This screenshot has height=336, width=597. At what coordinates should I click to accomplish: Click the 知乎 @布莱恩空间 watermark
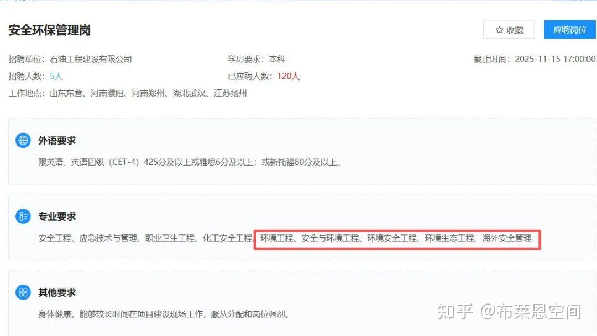pos(510,312)
